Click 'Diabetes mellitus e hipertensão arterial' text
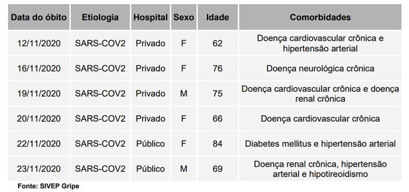Screen dimensions: 409x192 (320, 144)
